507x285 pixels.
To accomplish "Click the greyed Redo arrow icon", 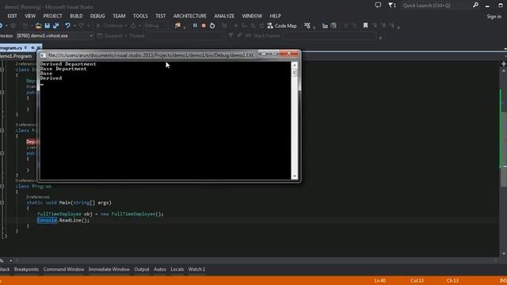I will tap(82, 25).
